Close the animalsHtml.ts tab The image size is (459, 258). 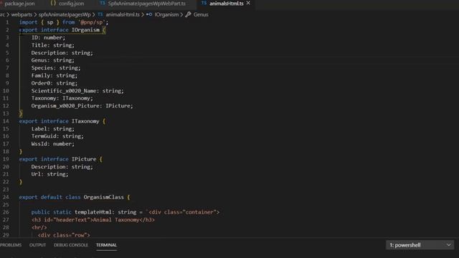pos(248,3)
